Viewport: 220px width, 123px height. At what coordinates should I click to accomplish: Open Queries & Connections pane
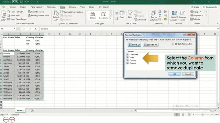72,12
